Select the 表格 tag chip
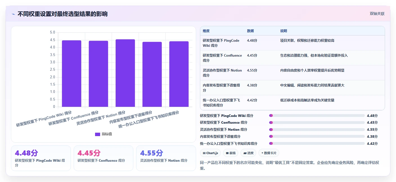This screenshot has height=182, width=396. [231, 153]
